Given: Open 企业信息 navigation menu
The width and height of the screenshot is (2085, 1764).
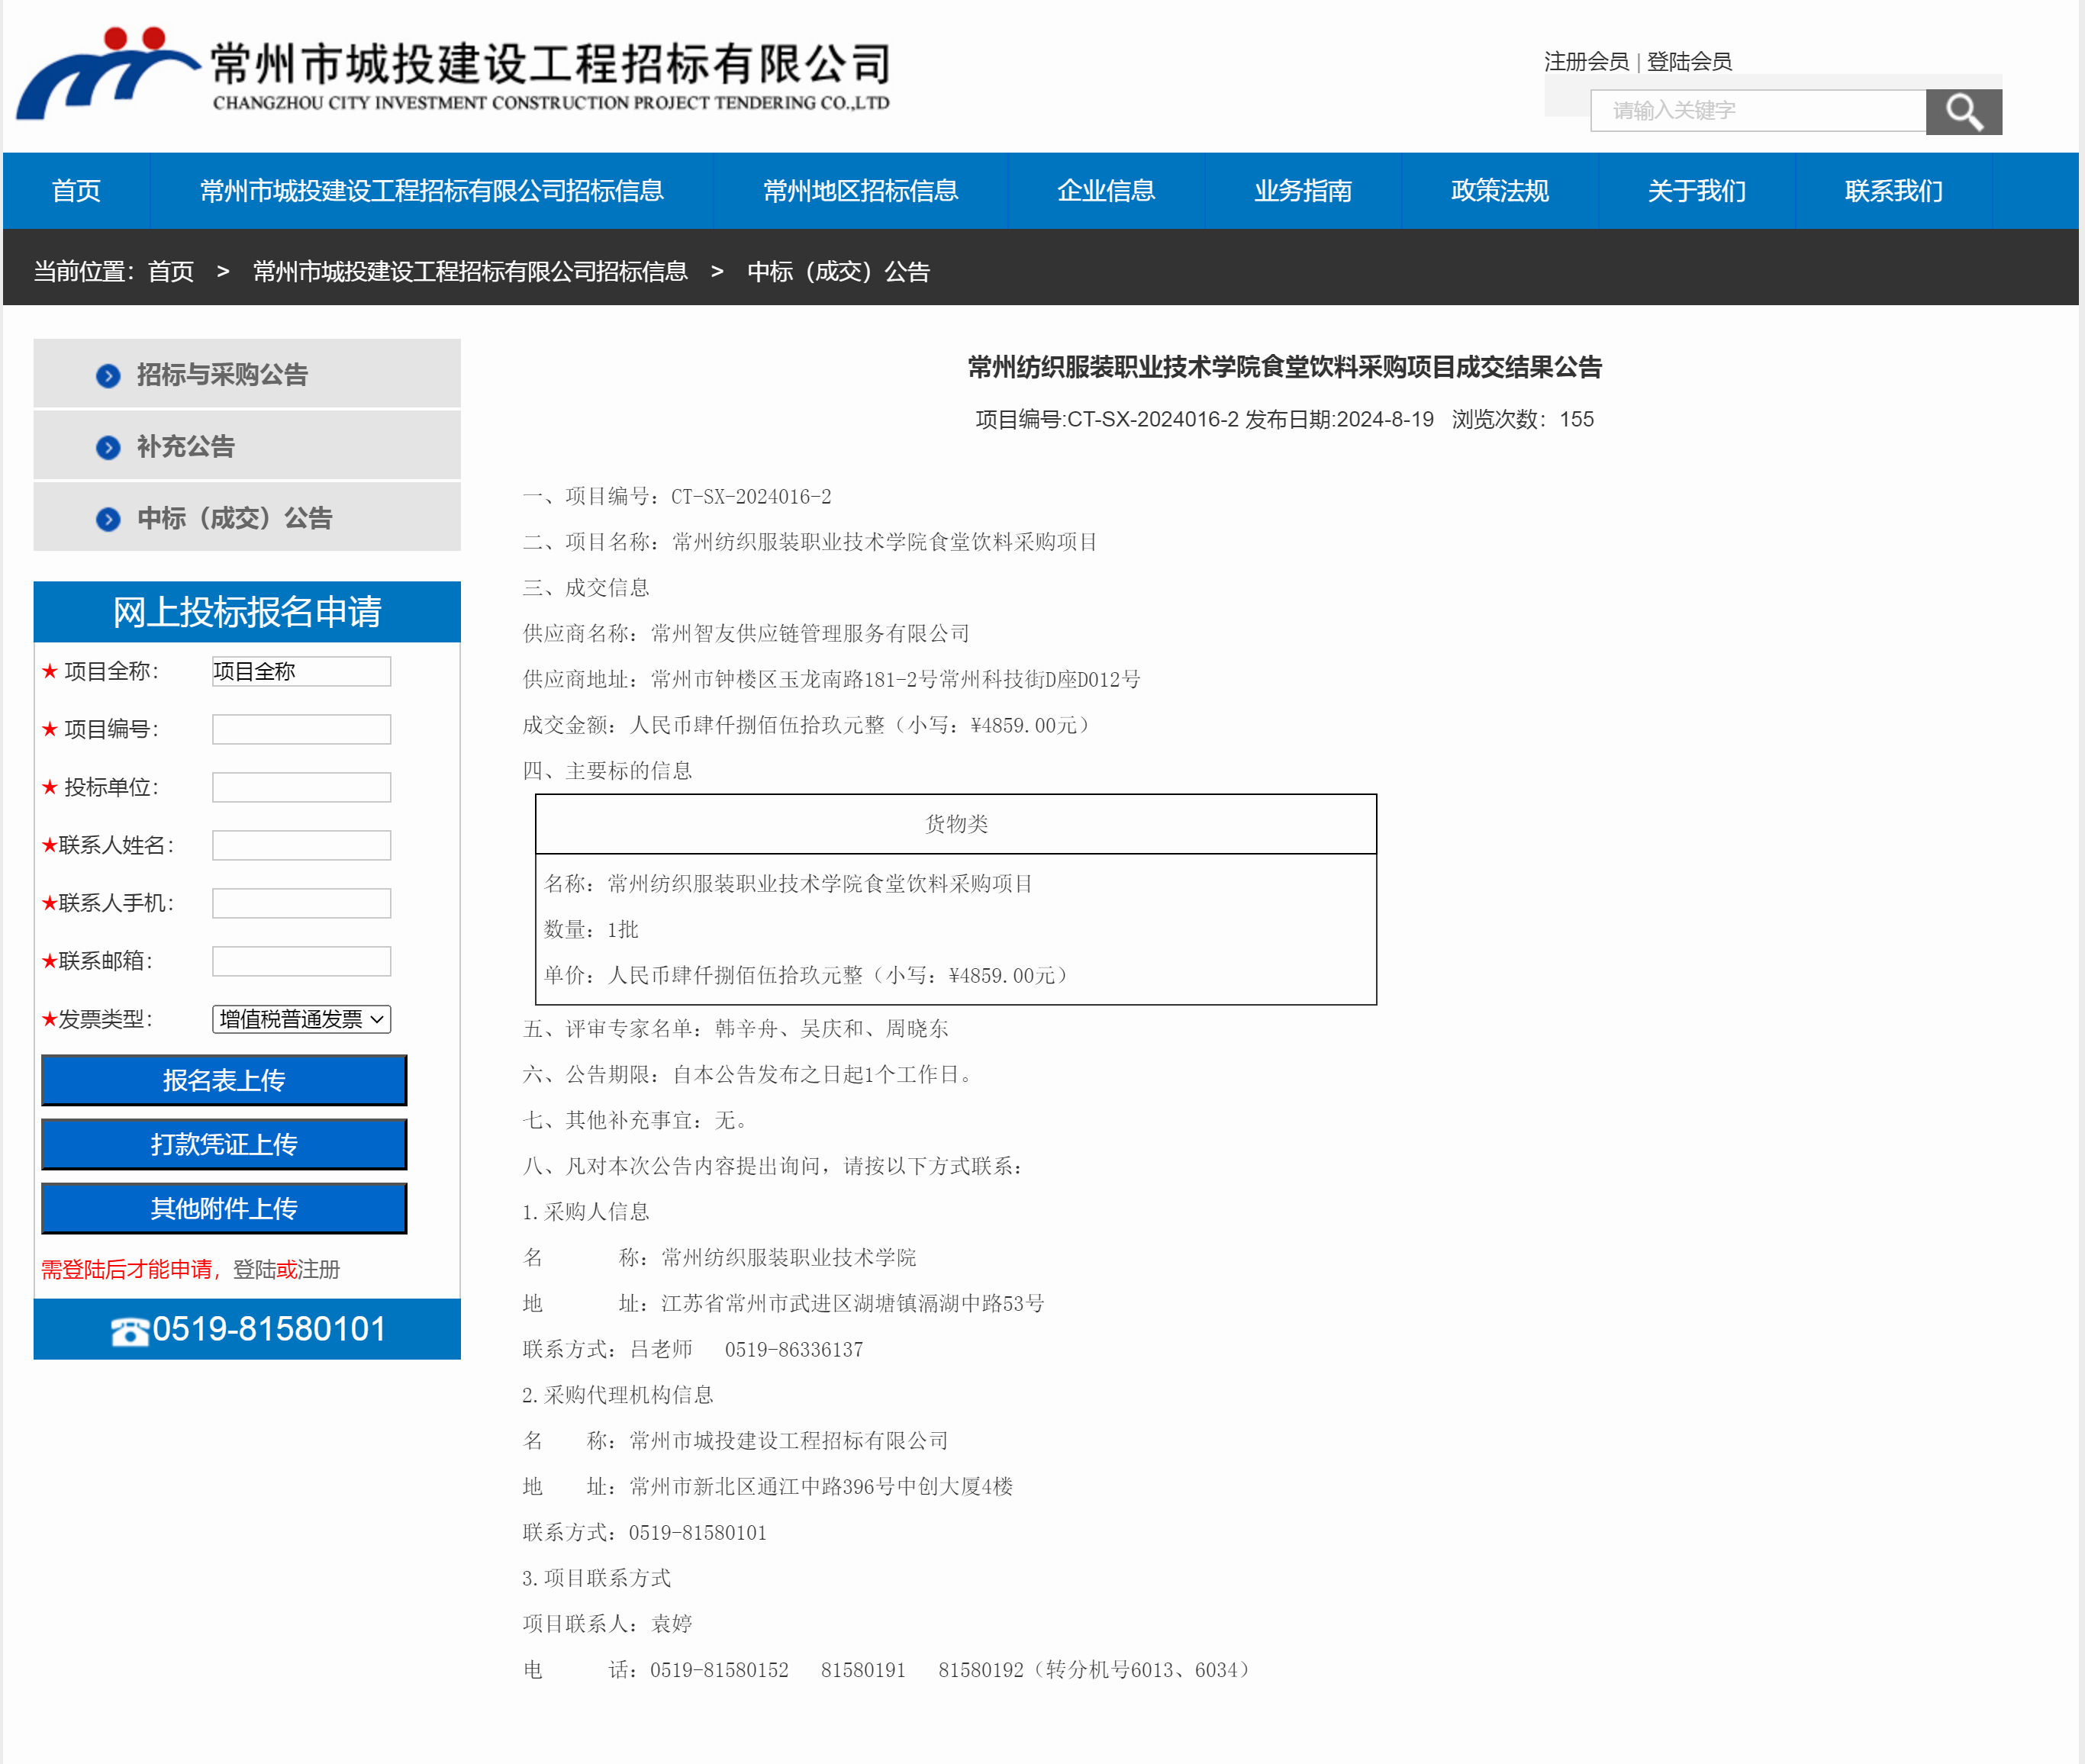Looking at the screenshot, I should (x=1105, y=191).
